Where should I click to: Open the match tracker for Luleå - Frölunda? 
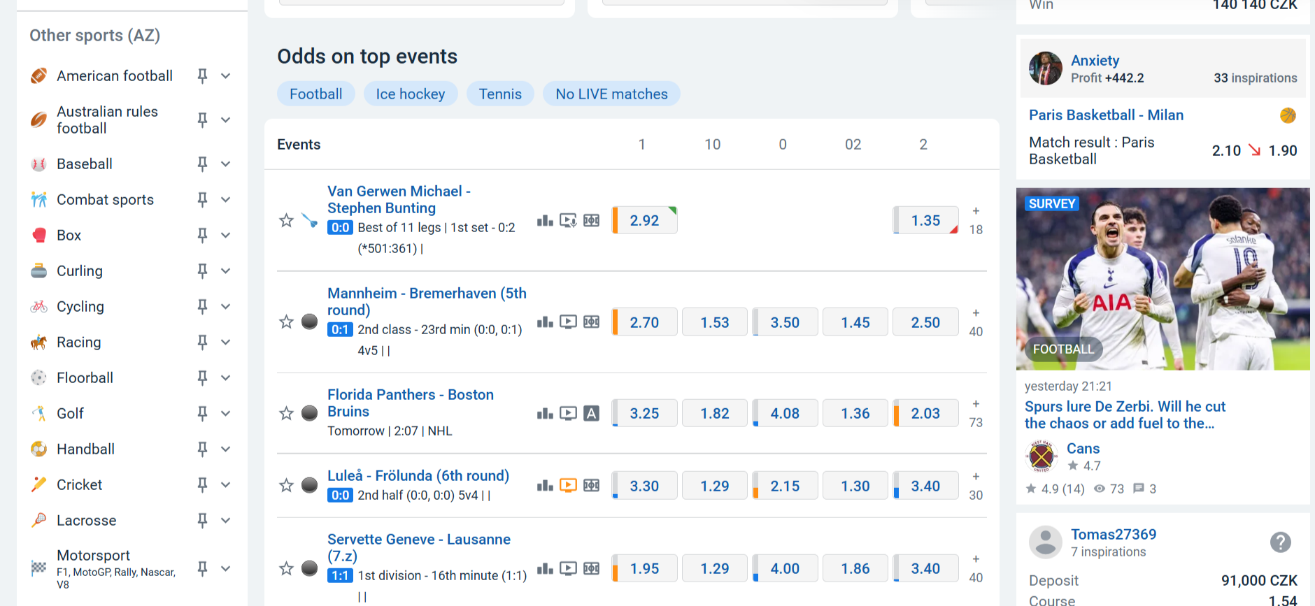591,485
